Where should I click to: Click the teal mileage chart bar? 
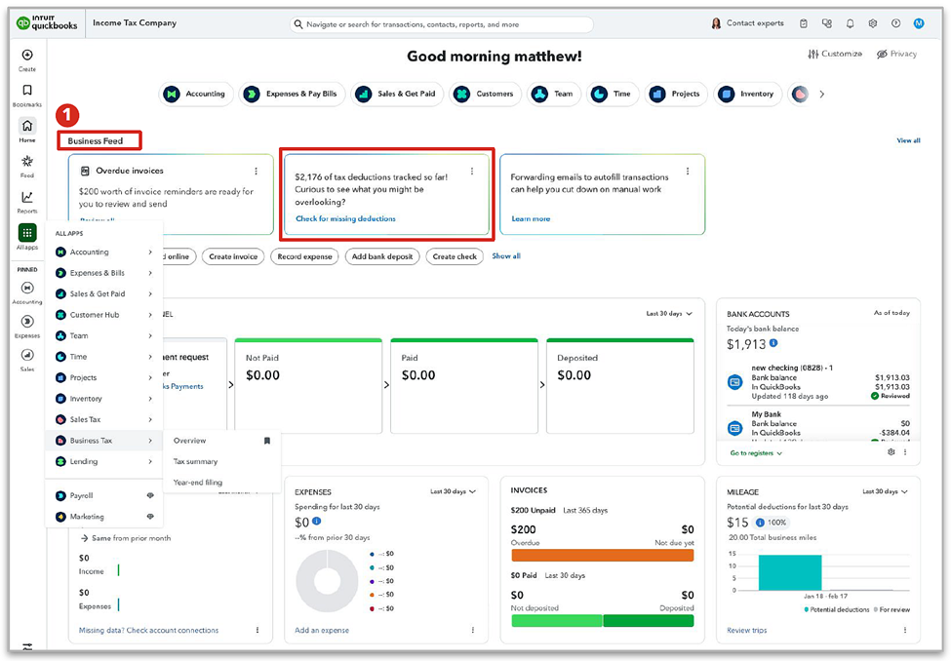(x=791, y=572)
